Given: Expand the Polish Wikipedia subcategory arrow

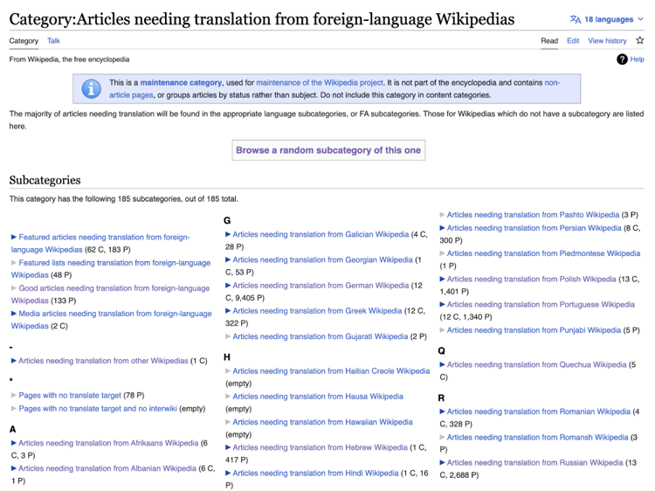Looking at the screenshot, I should (x=442, y=280).
